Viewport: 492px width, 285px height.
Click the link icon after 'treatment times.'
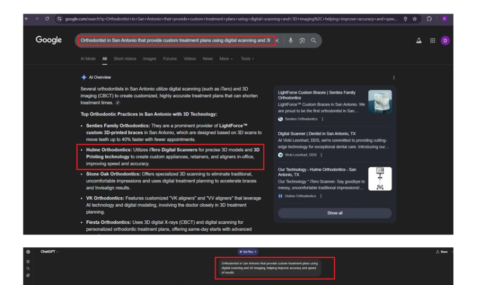pos(118,102)
